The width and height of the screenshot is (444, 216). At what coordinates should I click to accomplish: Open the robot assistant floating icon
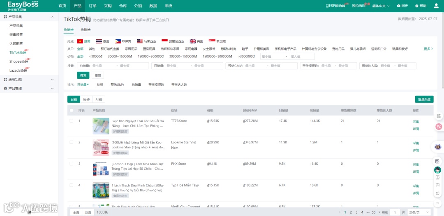tap(438, 147)
